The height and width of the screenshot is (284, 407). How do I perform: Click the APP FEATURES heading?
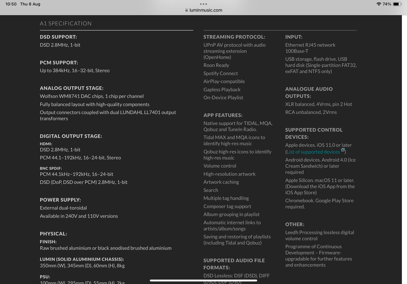click(223, 115)
